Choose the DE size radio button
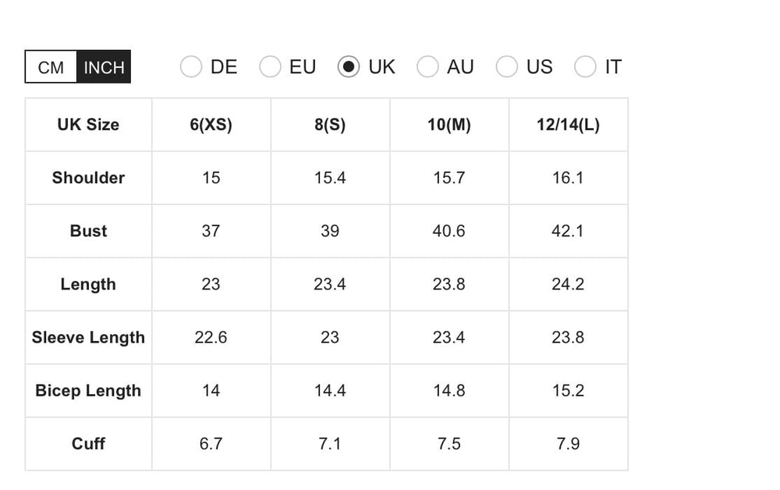 click(191, 67)
